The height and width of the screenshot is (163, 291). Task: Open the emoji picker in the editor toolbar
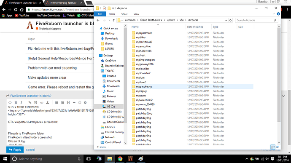tap(80, 102)
